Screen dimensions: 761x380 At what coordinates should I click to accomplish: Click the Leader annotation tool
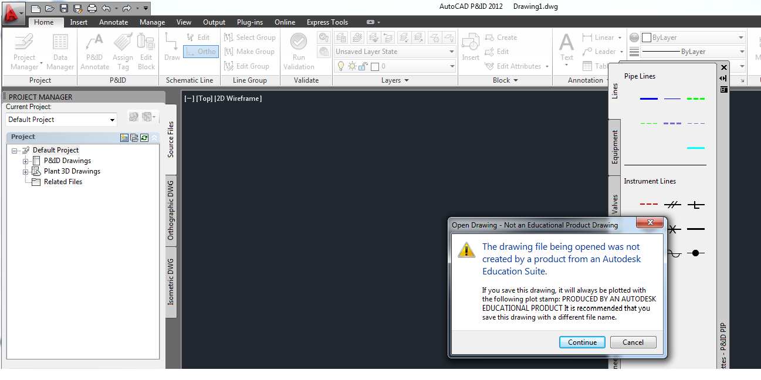tap(600, 52)
